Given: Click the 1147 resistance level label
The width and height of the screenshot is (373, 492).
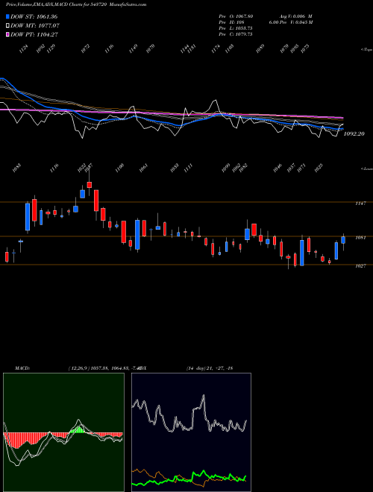Looking at the screenshot, I should 360,204.
